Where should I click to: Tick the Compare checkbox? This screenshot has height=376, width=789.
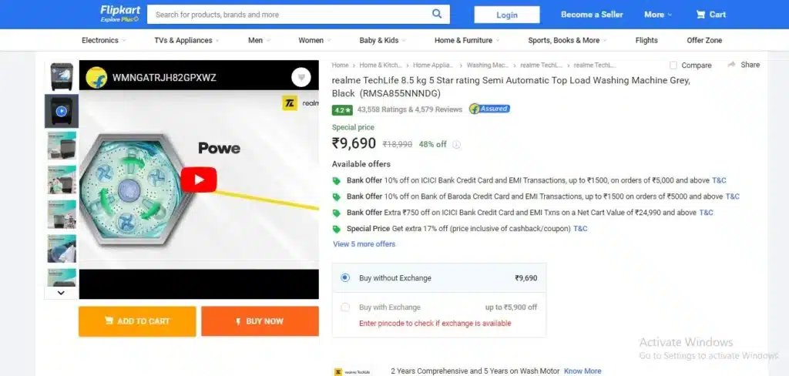click(673, 65)
